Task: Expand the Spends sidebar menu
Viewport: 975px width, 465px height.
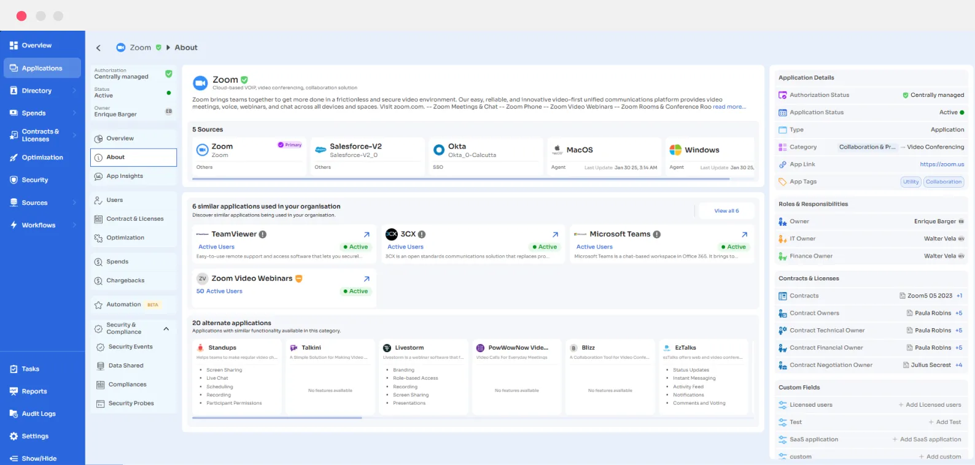Action: (75, 113)
